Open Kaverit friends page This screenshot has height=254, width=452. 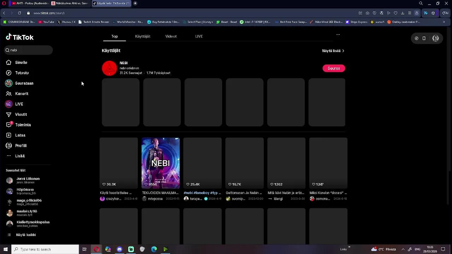point(17,93)
